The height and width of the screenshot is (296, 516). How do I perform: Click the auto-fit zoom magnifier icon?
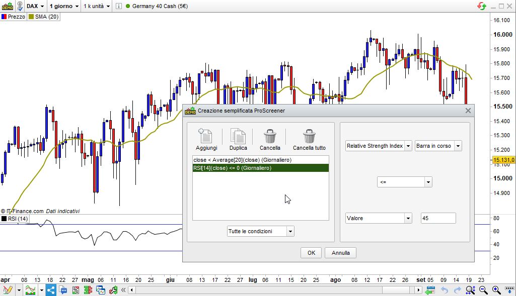pyautogui.click(x=470, y=290)
